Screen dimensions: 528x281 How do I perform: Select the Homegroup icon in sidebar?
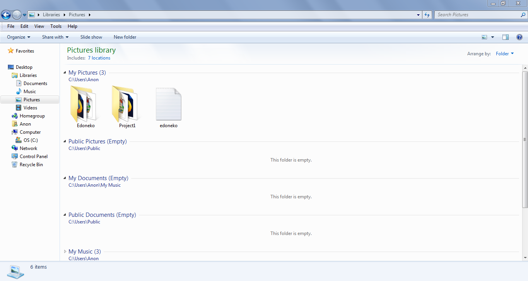[15, 116]
